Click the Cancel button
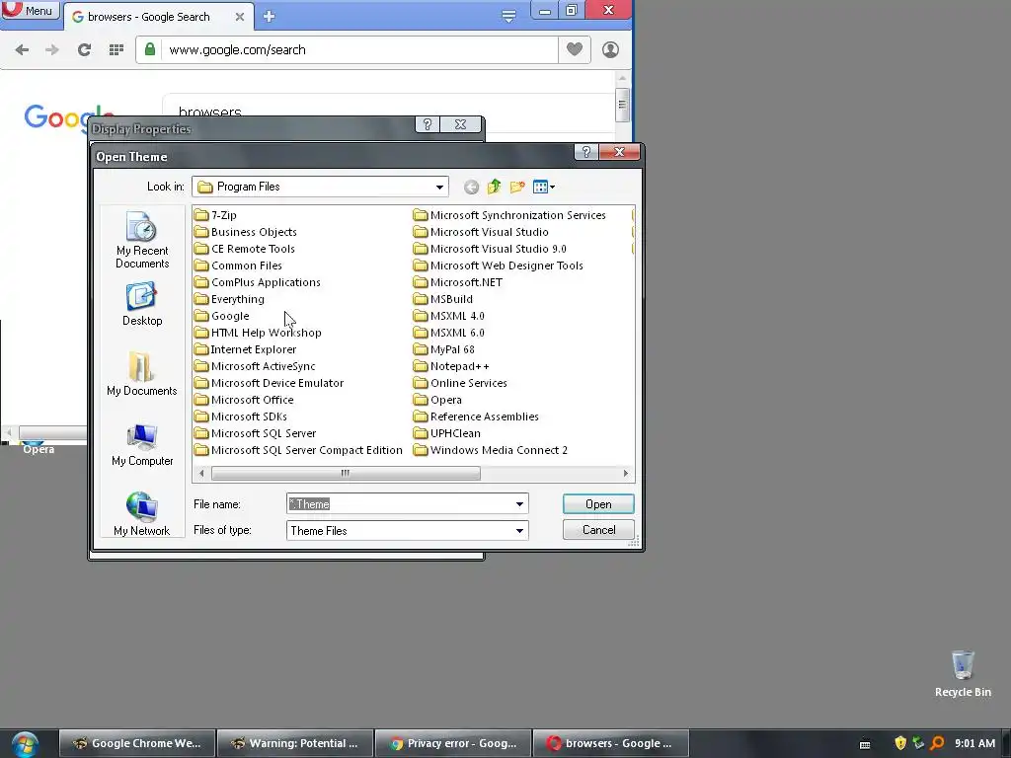The height and width of the screenshot is (758, 1011). (x=598, y=530)
